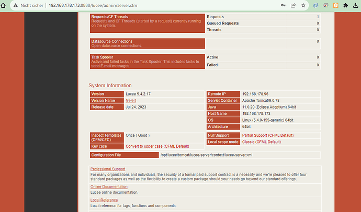Click the lucee-server.xml configuration file path
The width and height of the screenshot is (361, 212).
207,155
